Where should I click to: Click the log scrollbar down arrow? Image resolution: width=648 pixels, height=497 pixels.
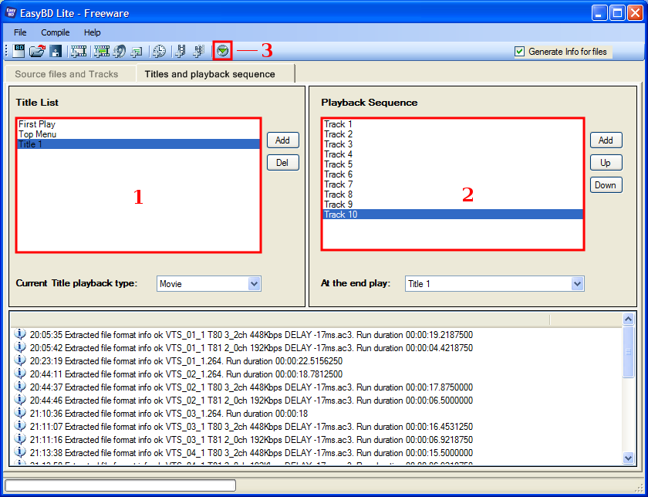pyautogui.click(x=628, y=458)
